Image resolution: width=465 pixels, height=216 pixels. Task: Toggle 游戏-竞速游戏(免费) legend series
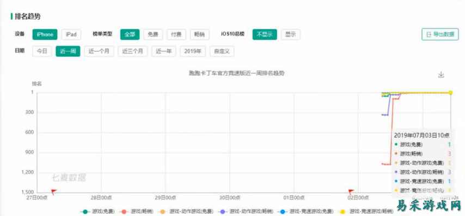305,212
